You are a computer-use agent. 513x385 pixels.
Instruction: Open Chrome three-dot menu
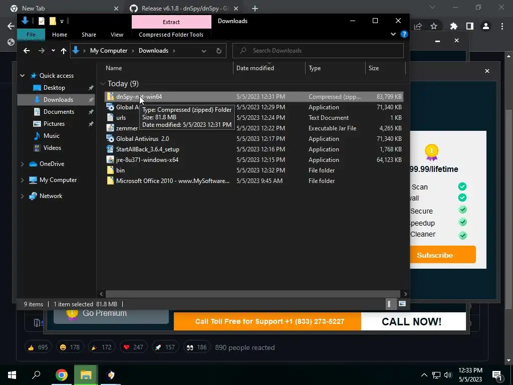tap(502, 26)
